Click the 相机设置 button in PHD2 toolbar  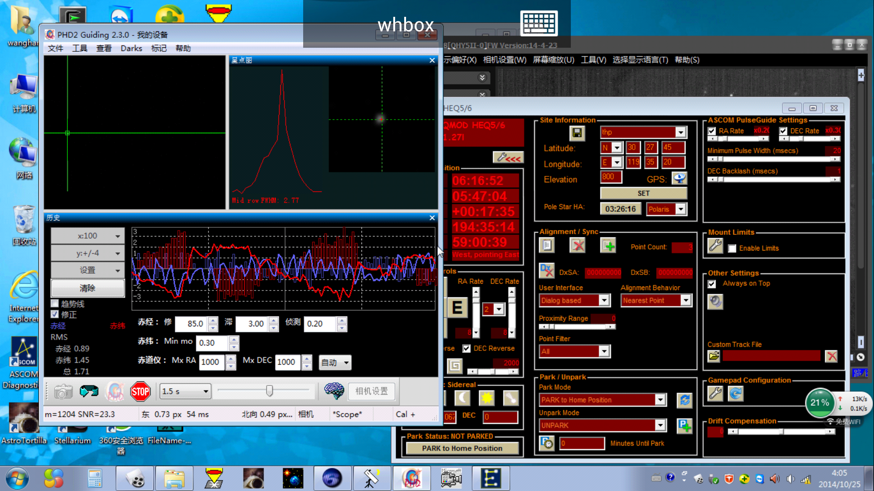click(x=371, y=391)
